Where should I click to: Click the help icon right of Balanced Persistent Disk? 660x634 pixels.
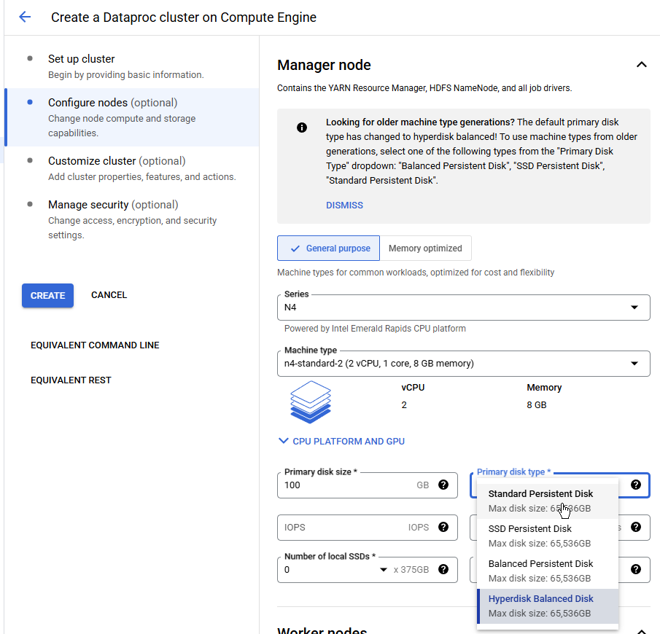636,569
